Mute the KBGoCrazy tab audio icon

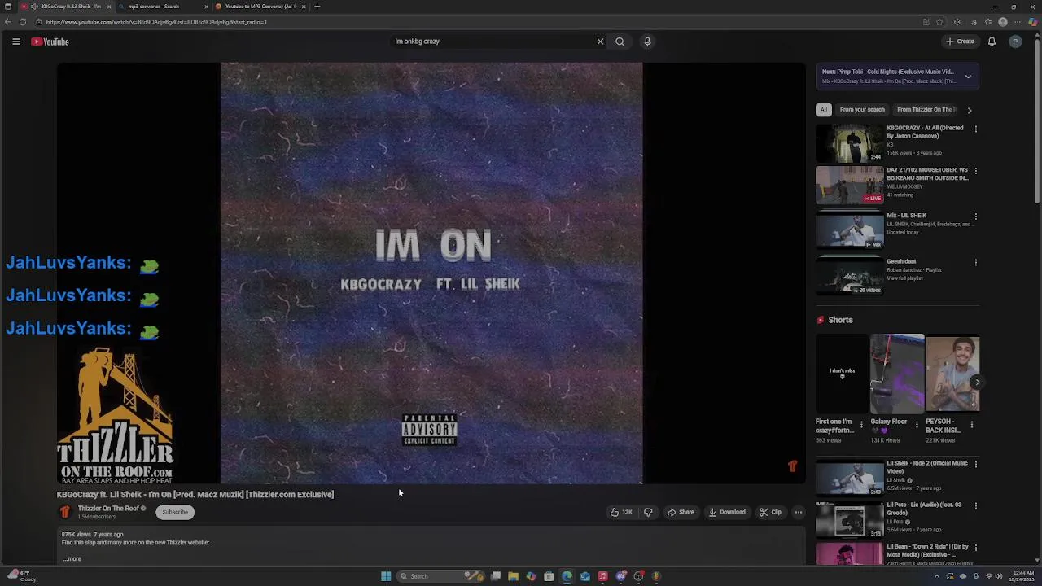point(33,7)
